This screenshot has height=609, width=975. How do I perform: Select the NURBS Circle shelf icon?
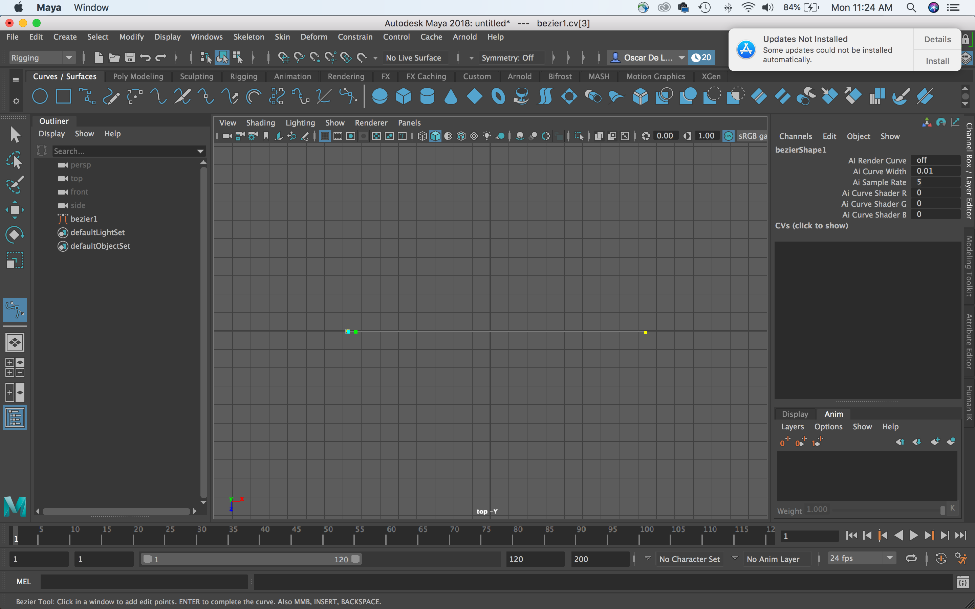click(x=40, y=97)
